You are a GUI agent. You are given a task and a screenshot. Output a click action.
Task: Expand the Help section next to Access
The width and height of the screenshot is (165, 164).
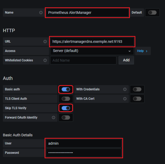coord(142,51)
